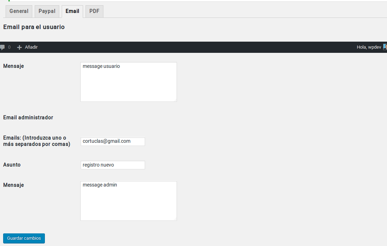Open comments bubble icon in admin bar

click(2, 47)
